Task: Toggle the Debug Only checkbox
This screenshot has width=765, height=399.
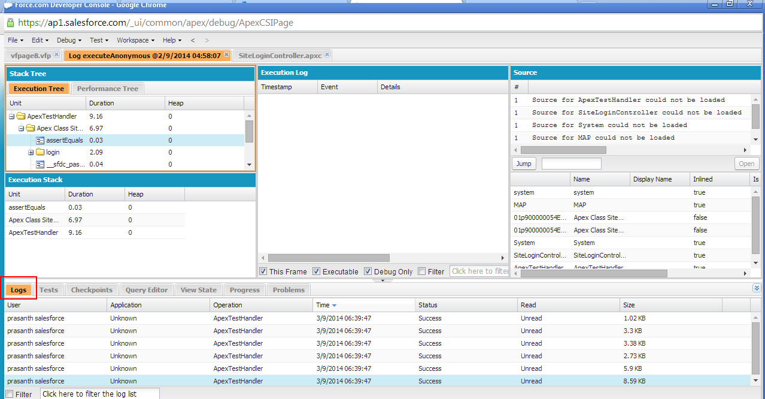Action: [x=368, y=271]
